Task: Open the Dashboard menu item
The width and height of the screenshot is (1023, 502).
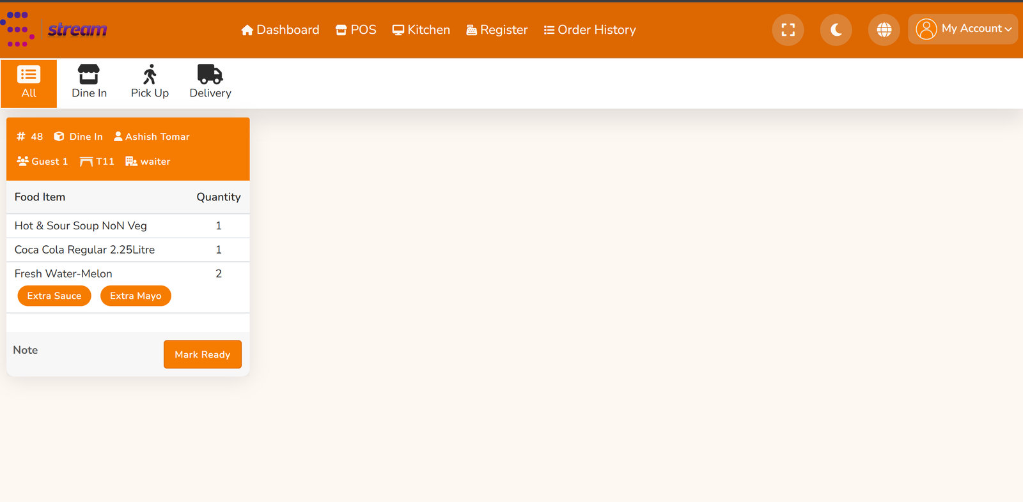Action: pos(280,30)
